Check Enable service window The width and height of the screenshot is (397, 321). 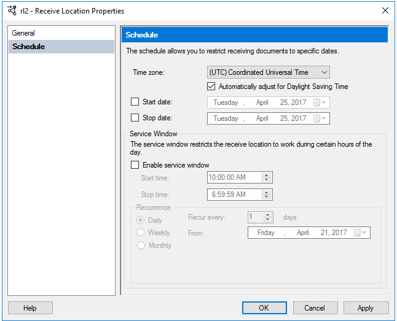[x=135, y=165]
